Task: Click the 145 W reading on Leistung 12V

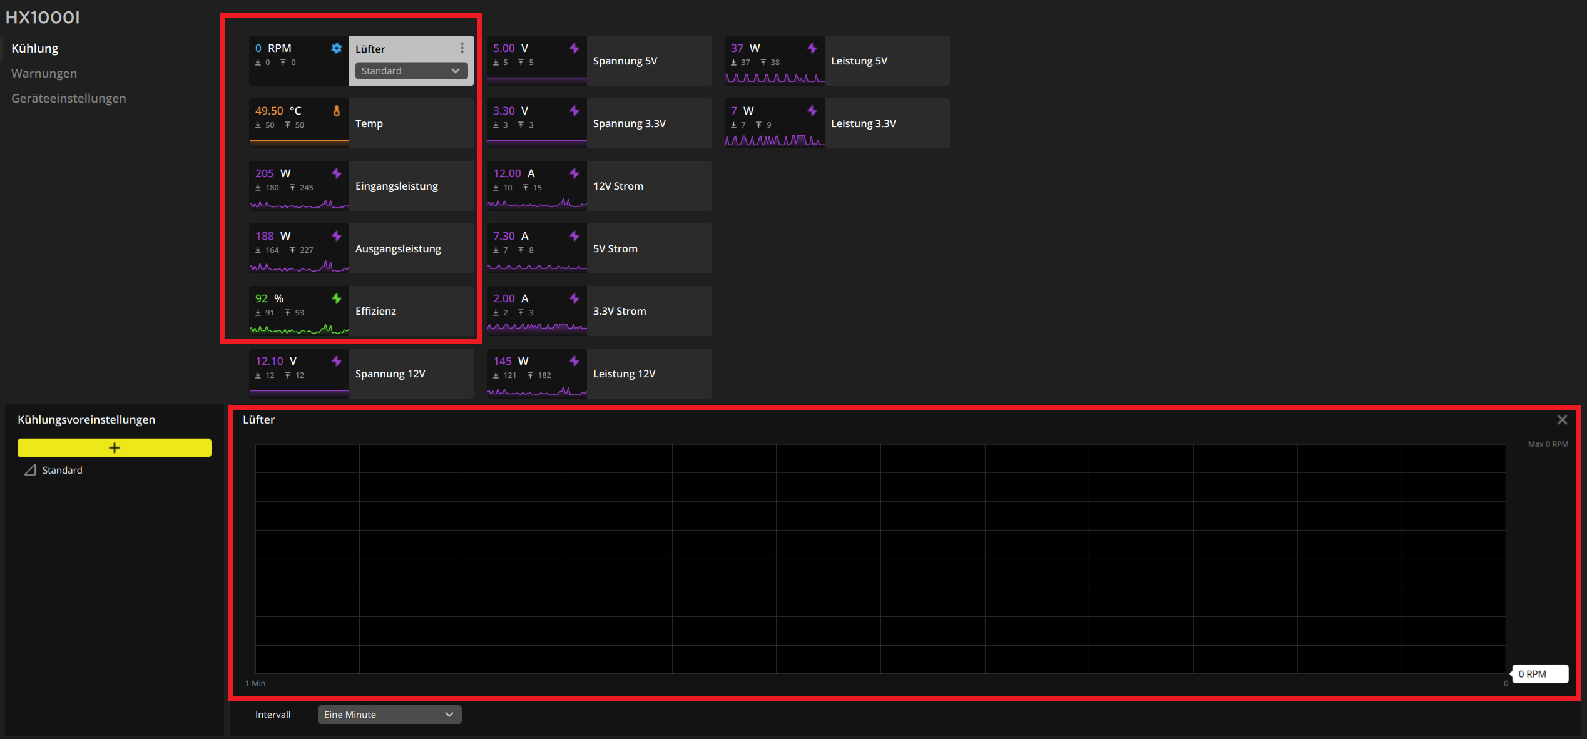Action: tap(511, 361)
